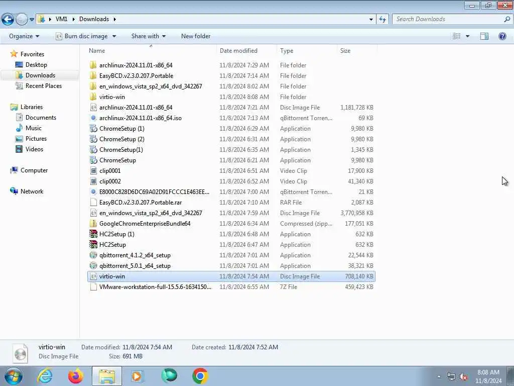Viewport: 514px width, 386px height.
Task: Select the clip0001 video clip icon
Action: (x=93, y=171)
